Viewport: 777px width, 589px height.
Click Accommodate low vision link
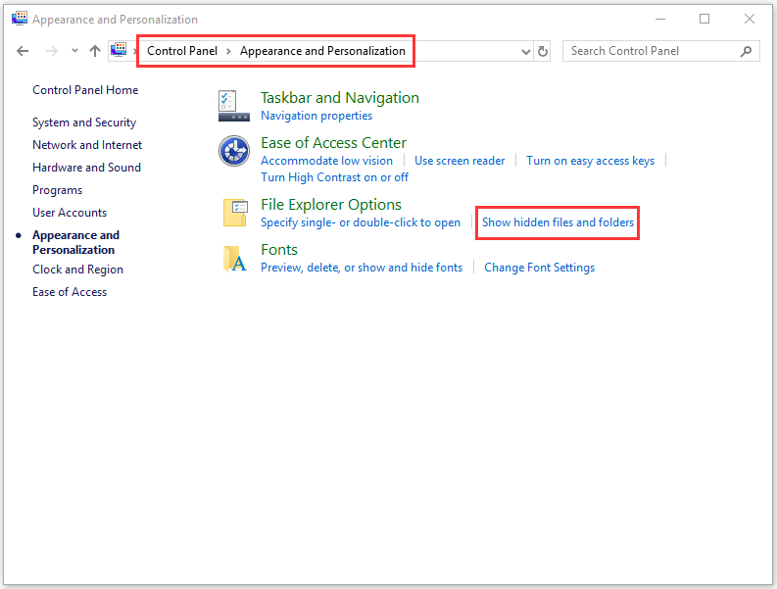(x=326, y=161)
